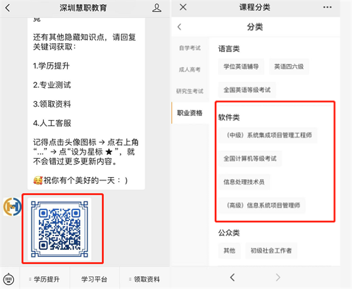The height and width of the screenshot is (289, 352).
Task: Select the 研究生考试 category tab
Action: [190, 91]
